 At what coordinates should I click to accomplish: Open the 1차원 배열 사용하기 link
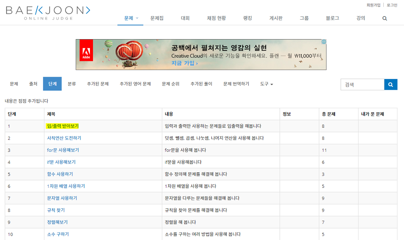tap(66, 186)
